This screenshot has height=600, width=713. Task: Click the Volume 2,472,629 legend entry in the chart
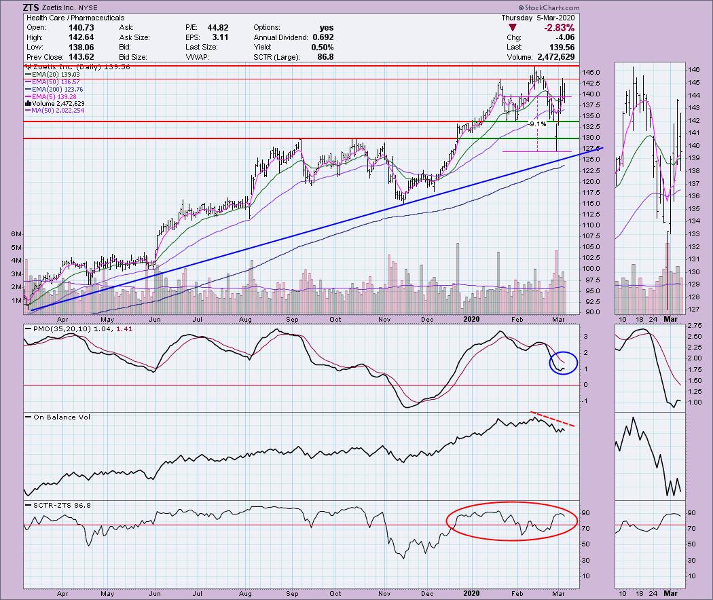55,104
